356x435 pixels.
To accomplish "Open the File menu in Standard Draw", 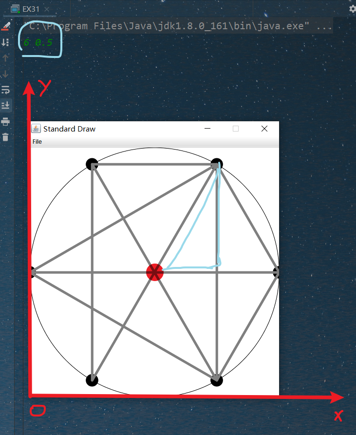I will point(37,141).
